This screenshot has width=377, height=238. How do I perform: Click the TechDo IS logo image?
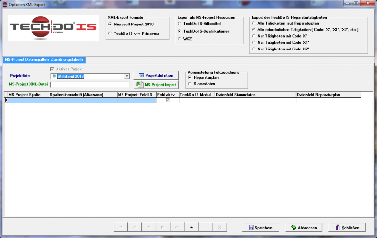tap(53, 28)
